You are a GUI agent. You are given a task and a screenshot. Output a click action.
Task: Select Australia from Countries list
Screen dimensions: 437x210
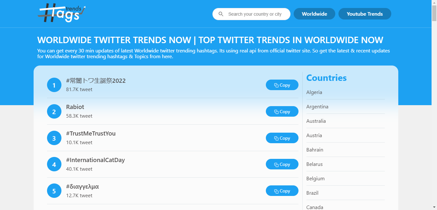coord(316,121)
